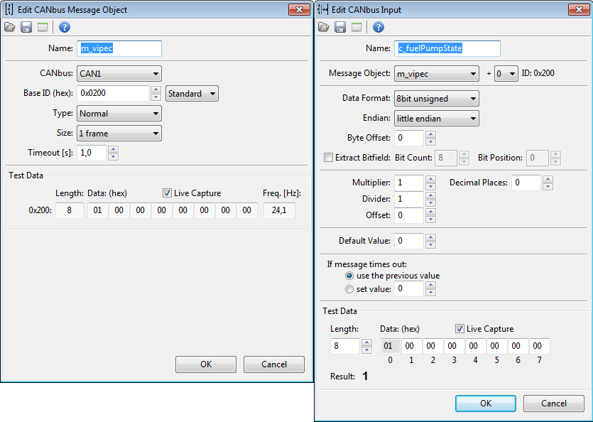Increase the Byte Offset stepper value
Screen dimensions: 593x422
430,134
